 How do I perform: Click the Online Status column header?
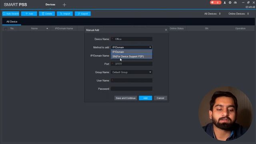(x=177, y=28)
